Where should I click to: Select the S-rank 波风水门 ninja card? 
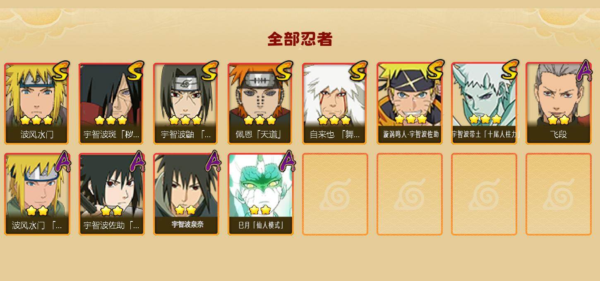(37, 103)
